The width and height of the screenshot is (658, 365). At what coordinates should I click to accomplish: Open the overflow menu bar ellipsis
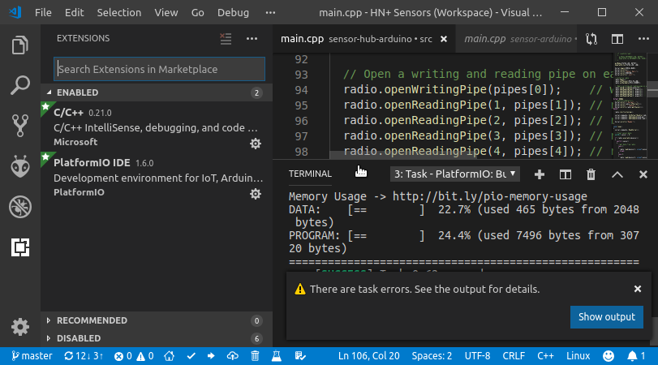click(x=271, y=13)
